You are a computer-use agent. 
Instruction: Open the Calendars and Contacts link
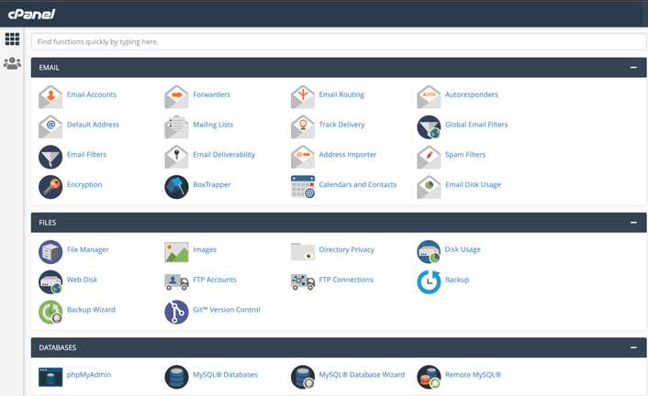click(x=357, y=184)
